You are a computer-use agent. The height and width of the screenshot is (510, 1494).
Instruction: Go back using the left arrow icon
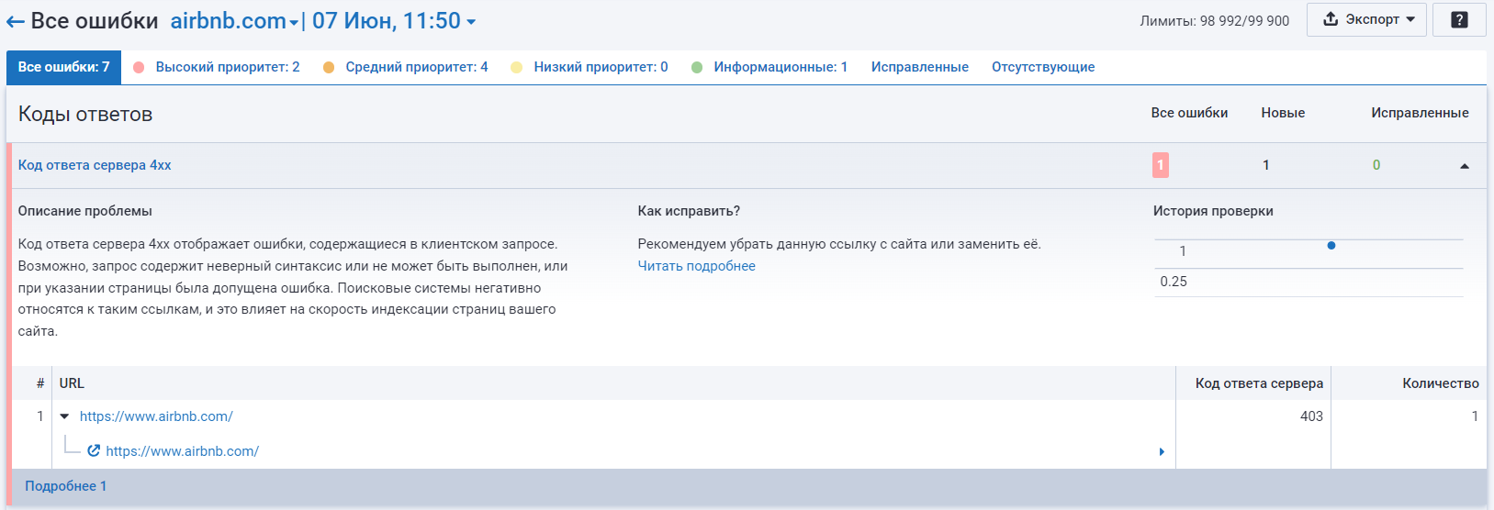(15, 22)
